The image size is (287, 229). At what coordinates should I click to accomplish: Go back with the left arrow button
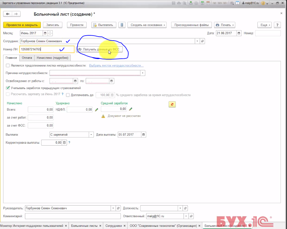(8, 14)
